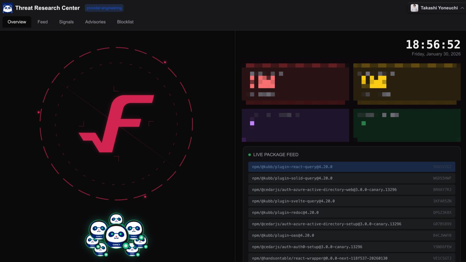Viewport: 466px width, 262px height.
Task: Open npm/@kubb/plugin-oas@4.20.0 feed row
Action: tap(352, 235)
